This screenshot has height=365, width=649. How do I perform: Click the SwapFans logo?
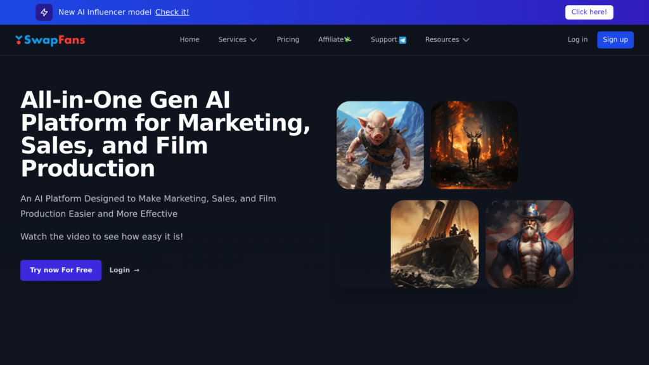[x=50, y=39]
